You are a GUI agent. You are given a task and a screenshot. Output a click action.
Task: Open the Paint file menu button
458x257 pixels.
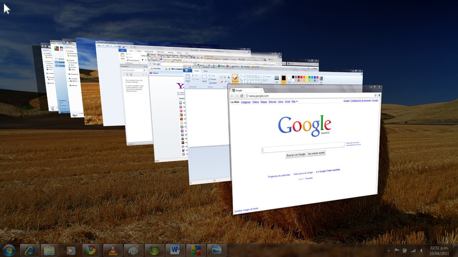pyautogui.click(x=188, y=70)
